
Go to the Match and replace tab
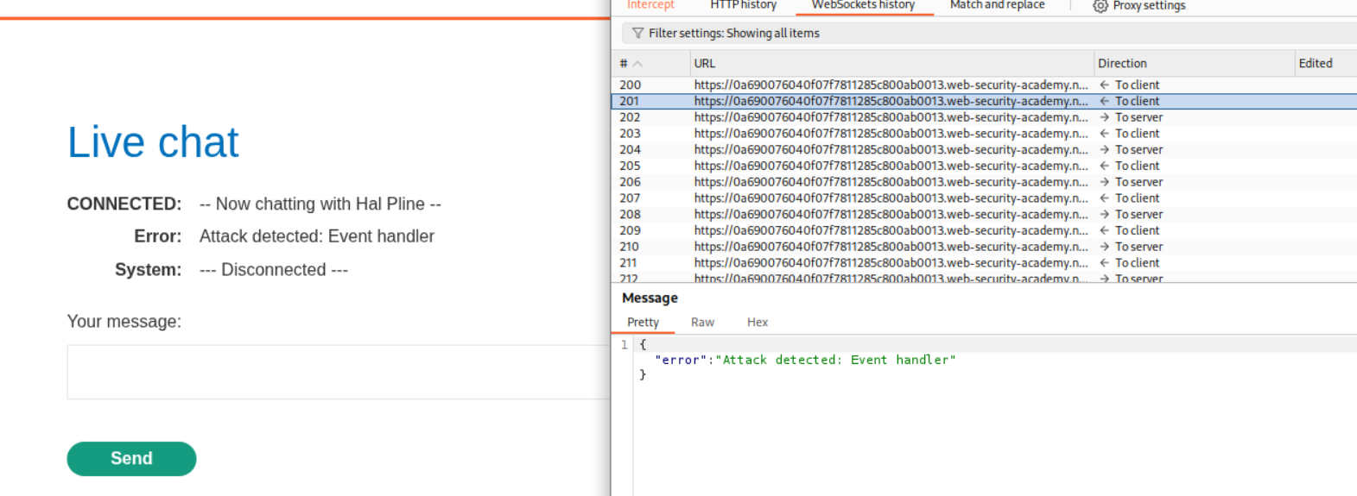(x=997, y=5)
